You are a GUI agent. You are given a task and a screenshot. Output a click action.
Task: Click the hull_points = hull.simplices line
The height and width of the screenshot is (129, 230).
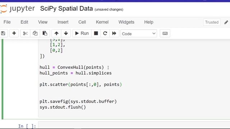pos(75,73)
